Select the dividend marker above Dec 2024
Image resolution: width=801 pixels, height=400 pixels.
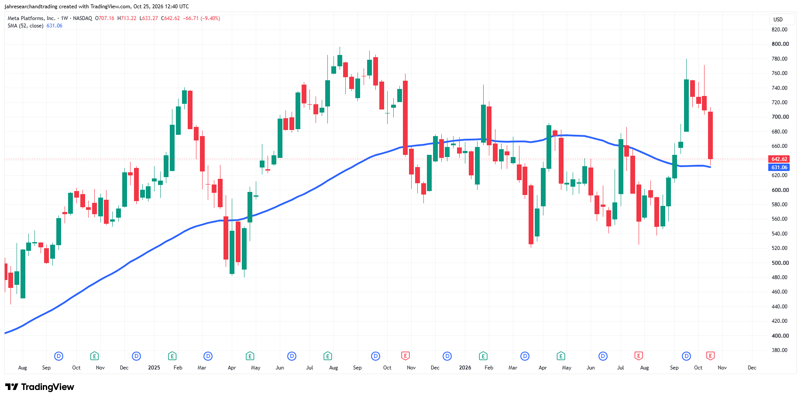[136, 356]
